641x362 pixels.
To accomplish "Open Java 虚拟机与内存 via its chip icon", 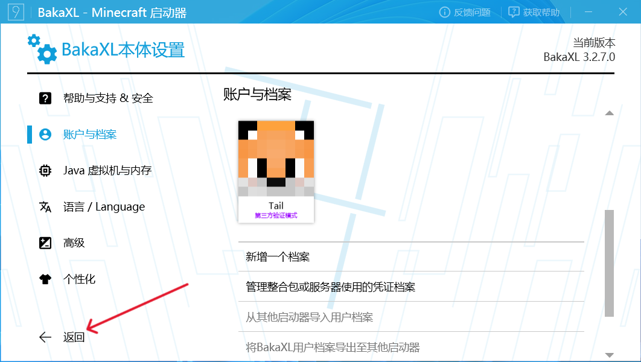I will [45, 171].
